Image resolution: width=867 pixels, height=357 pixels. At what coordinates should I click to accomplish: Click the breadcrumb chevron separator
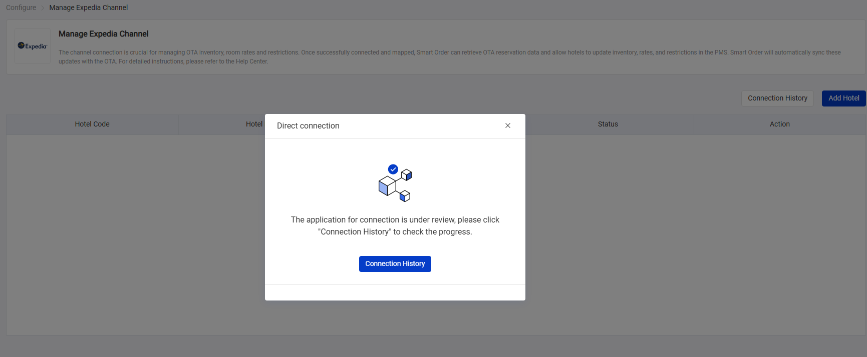click(x=43, y=8)
